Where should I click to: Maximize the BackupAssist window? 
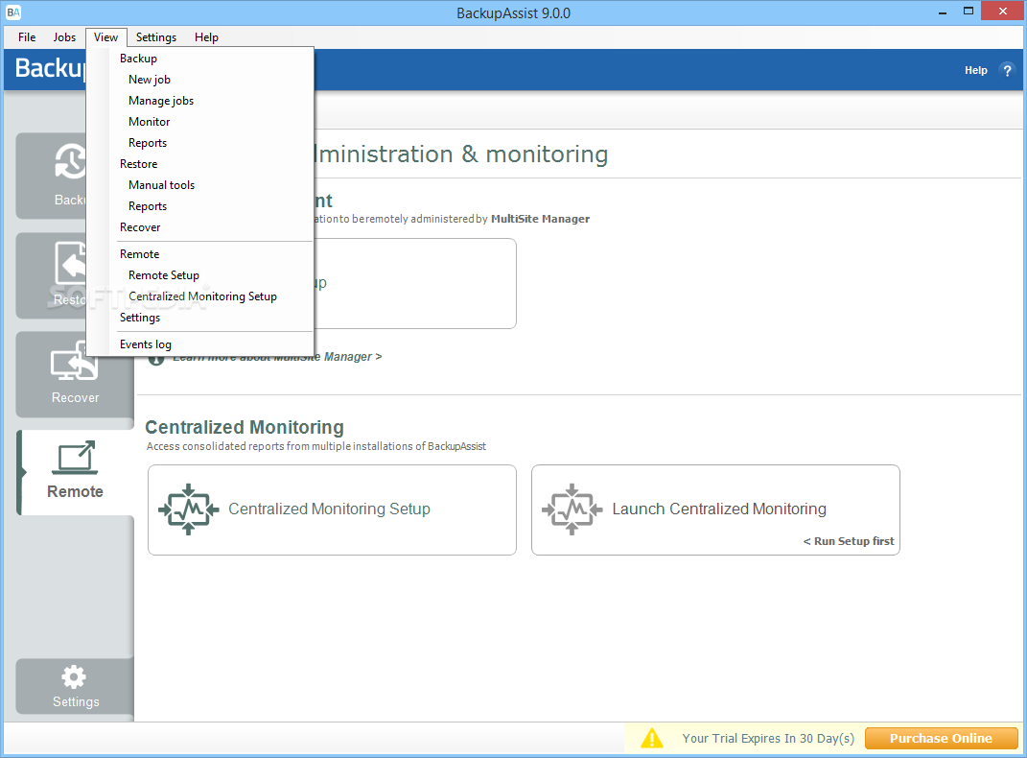pyautogui.click(x=969, y=12)
